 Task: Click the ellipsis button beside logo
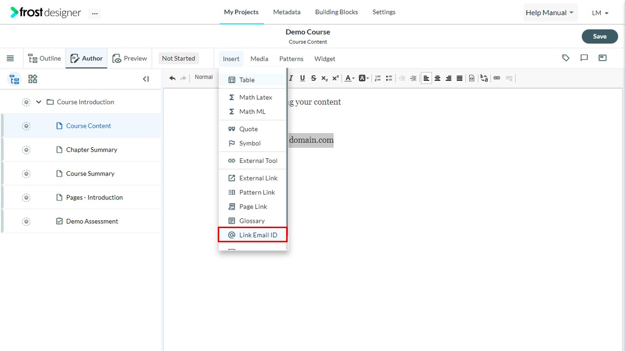click(95, 13)
